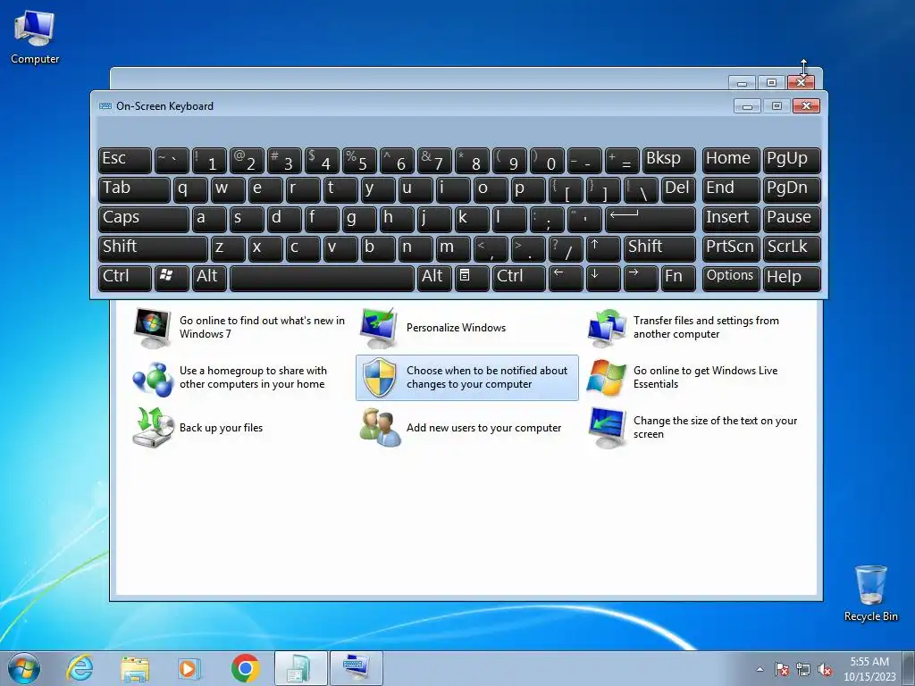The height and width of the screenshot is (686, 915).
Task: Show hidden icons tray arrow
Action: click(x=760, y=669)
